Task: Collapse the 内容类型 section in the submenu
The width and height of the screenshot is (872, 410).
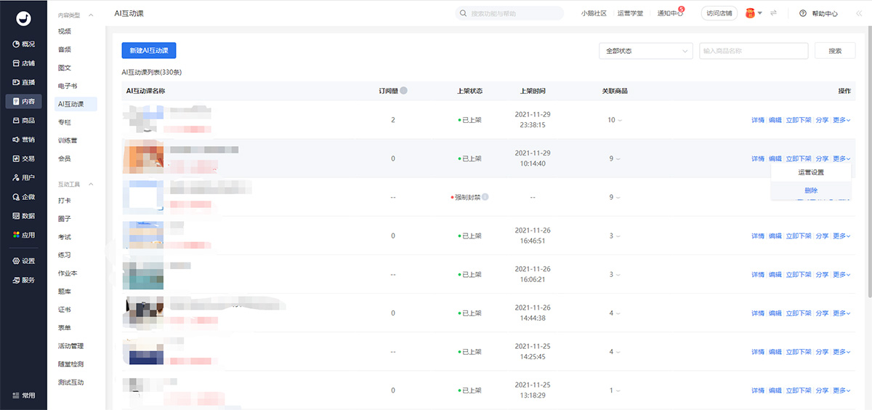Action: click(x=91, y=15)
